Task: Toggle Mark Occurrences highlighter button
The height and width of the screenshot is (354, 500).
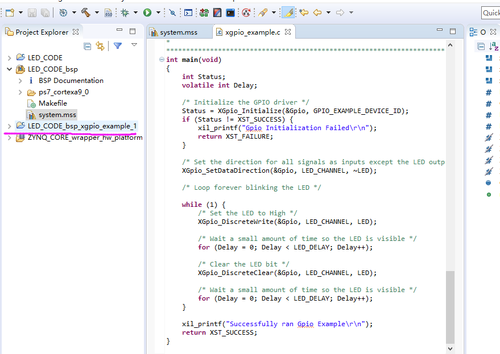Action: 288,13
